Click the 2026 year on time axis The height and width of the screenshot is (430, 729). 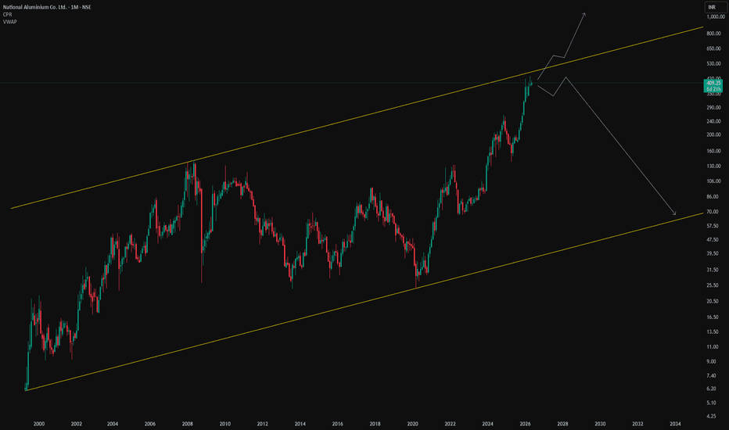click(526, 424)
